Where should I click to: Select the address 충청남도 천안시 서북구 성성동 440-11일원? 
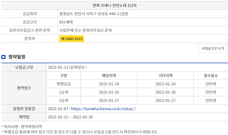pyautogui.click(x=94, y=14)
